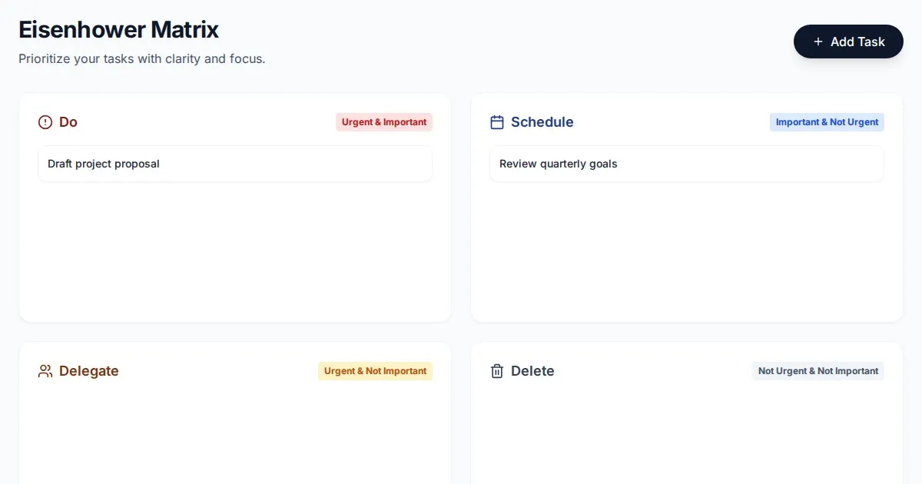Click the Eisenhower Matrix page title
This screenshot has width=922, height=484.
pos(118,30)
